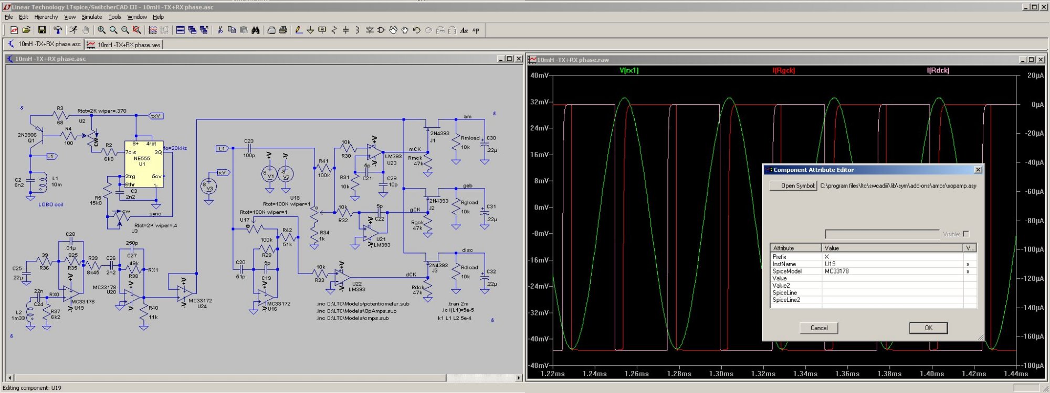Select the Draw Wire pencil tool
The height and width of the screenshot is (393, 1050).
point(298,30)
